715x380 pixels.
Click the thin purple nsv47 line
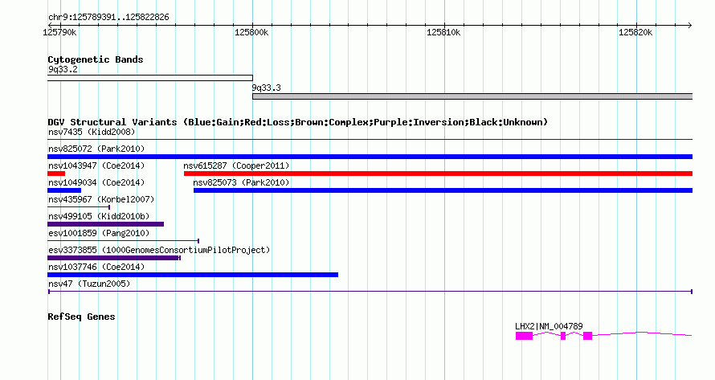pyautogui.click(x=370, y=292)
